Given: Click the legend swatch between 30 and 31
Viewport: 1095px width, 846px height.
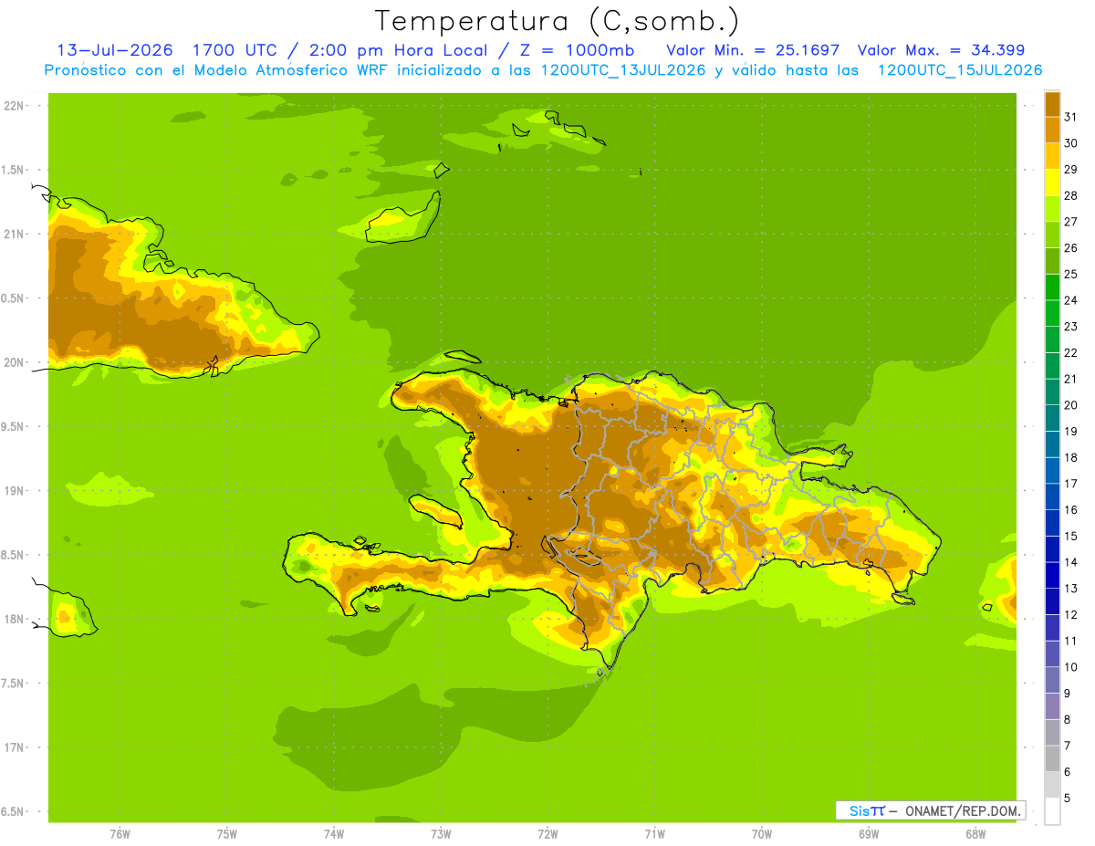Looking at the screenshot, I should coord(1052,131).
